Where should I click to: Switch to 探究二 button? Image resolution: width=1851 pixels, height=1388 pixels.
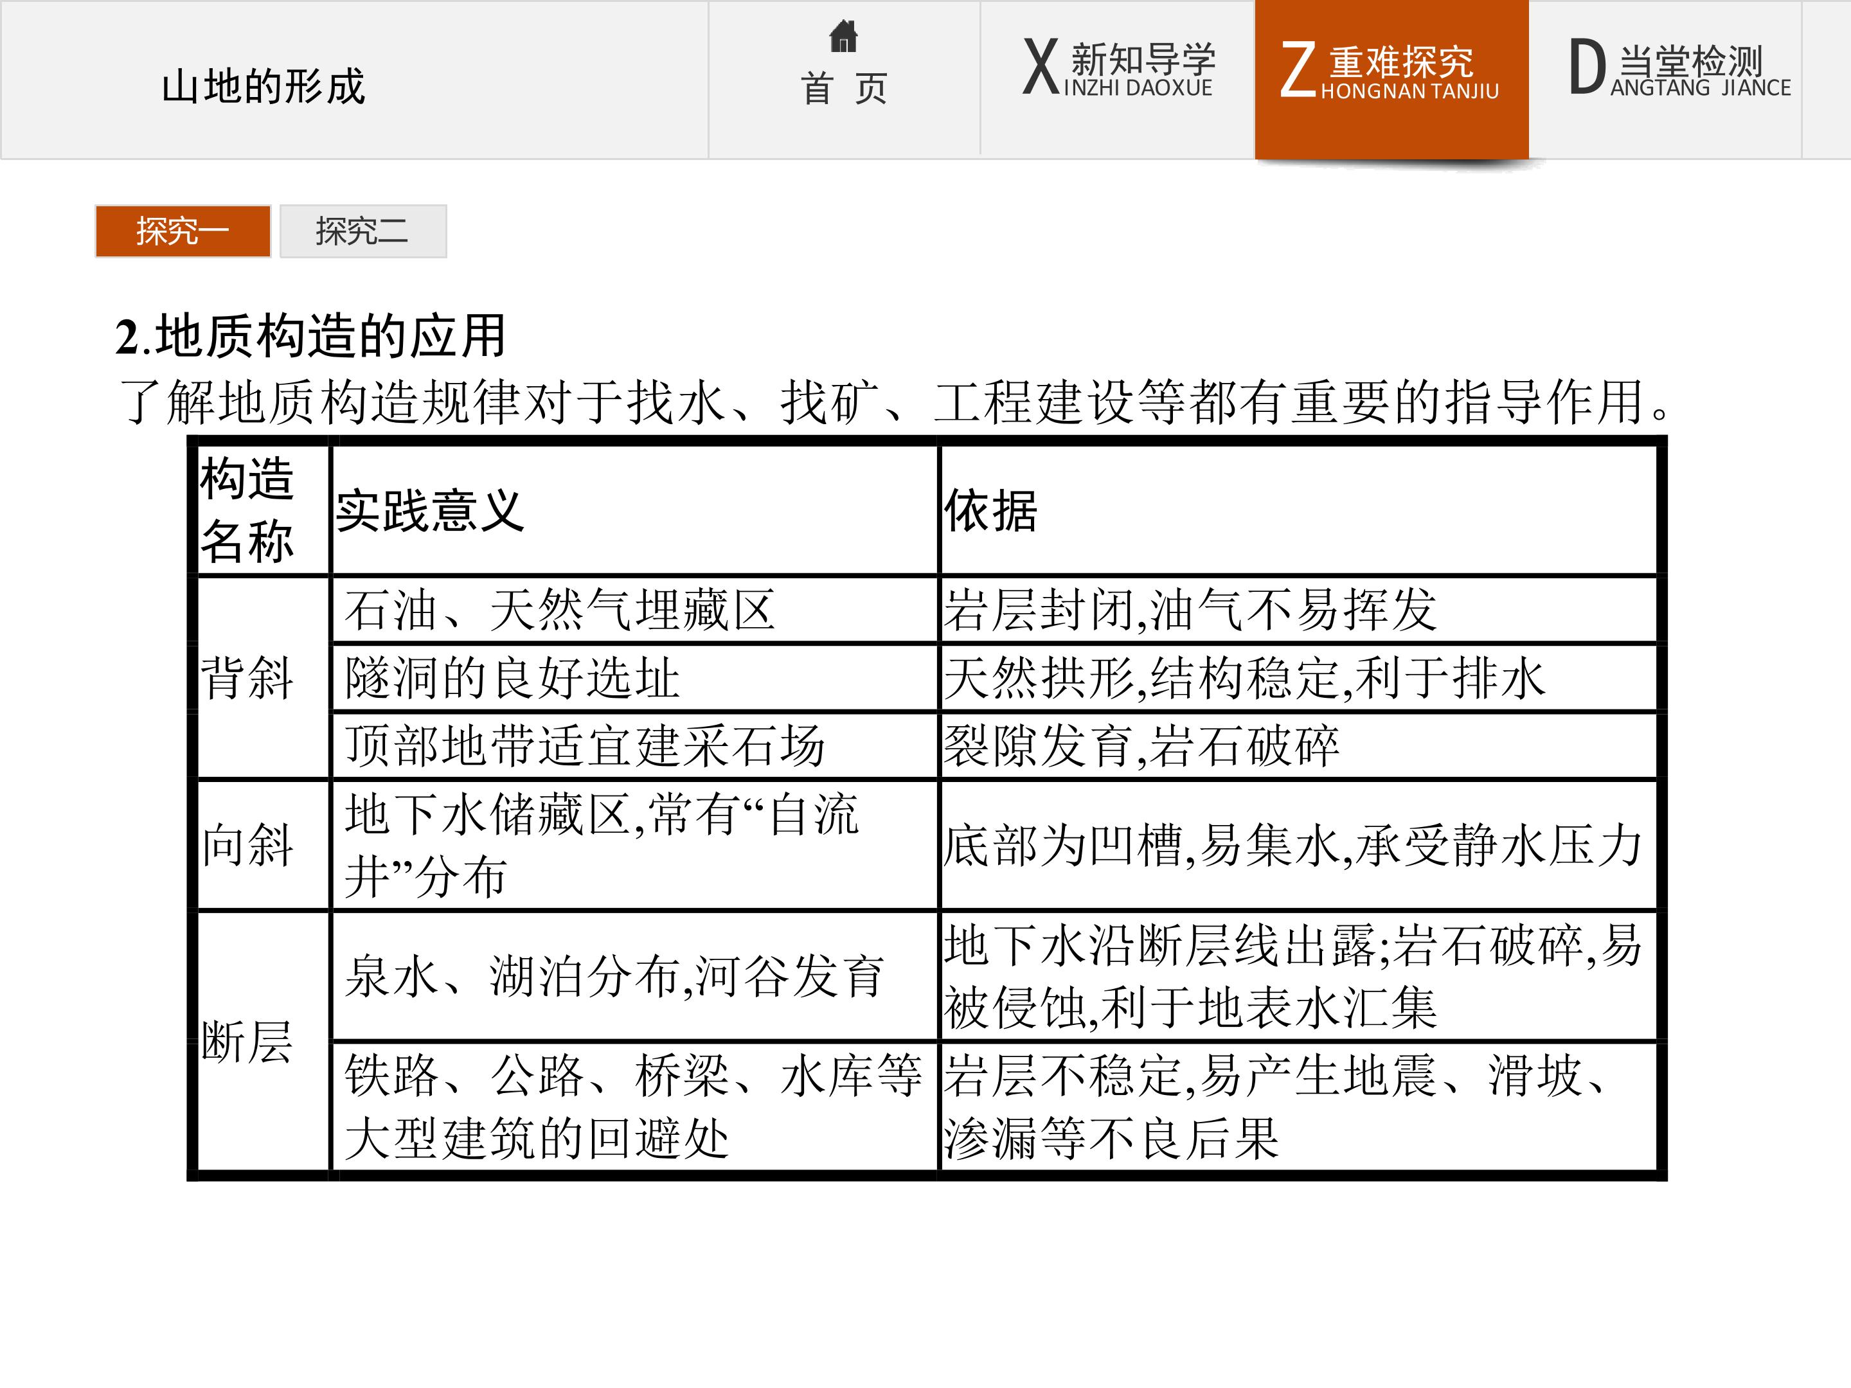362,231
